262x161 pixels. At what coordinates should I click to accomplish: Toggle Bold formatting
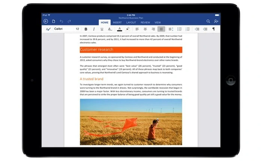point(86,29)
